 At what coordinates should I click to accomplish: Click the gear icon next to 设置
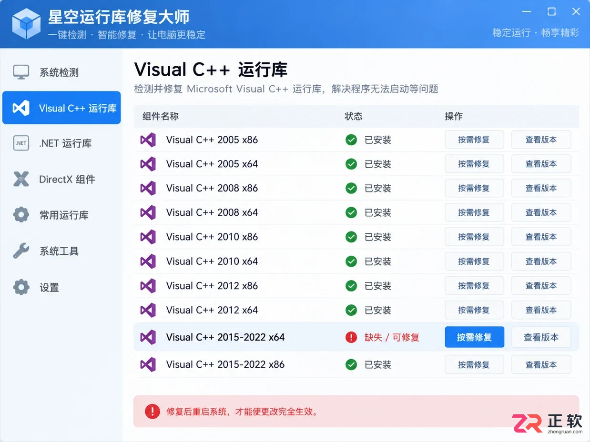click(x=21, y=287)
